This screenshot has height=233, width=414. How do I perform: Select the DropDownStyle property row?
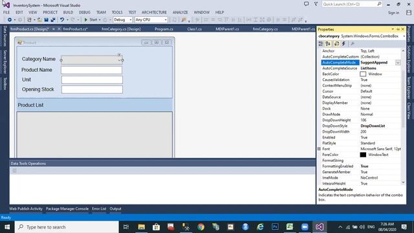(361, 126)
